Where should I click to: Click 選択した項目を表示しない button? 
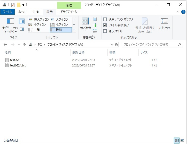(145, 26)
